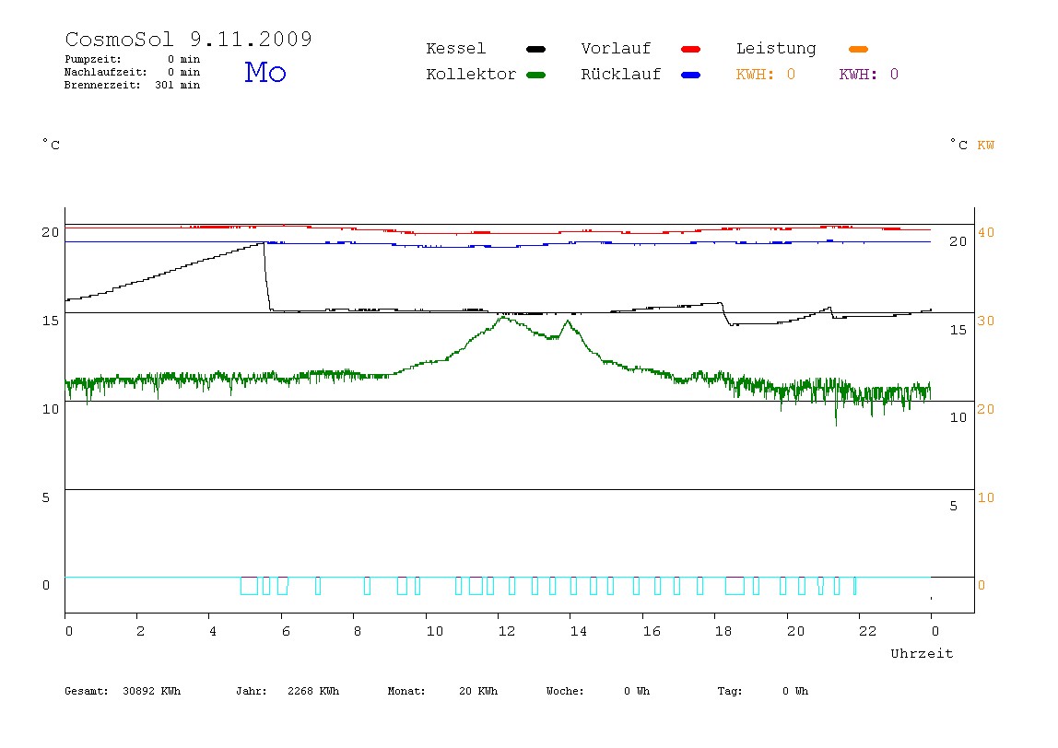
Task: Select the "20 KWh" monthly value
Action: click(x=478, y=691)
